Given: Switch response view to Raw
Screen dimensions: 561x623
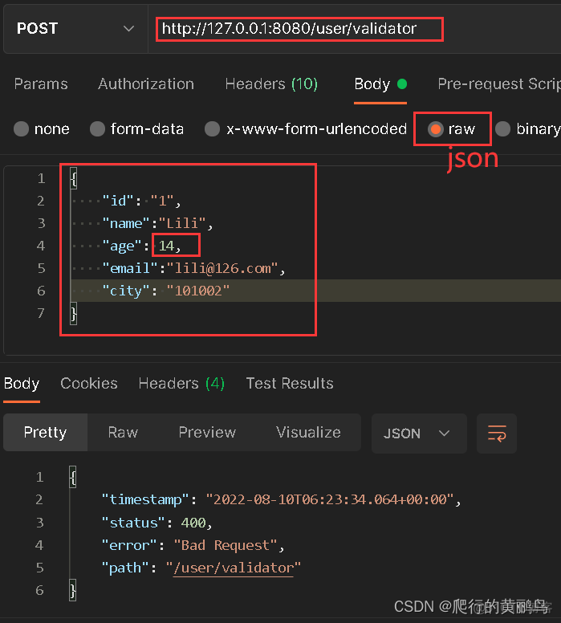Looking at the screenshot, I should pyautogui.click(x=123, y=433).
